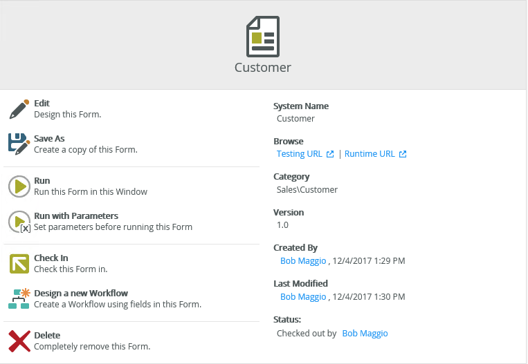This screenshot has width=528, height=364.
Task: Click the red X Delete icon
Action: pos(19,341)
